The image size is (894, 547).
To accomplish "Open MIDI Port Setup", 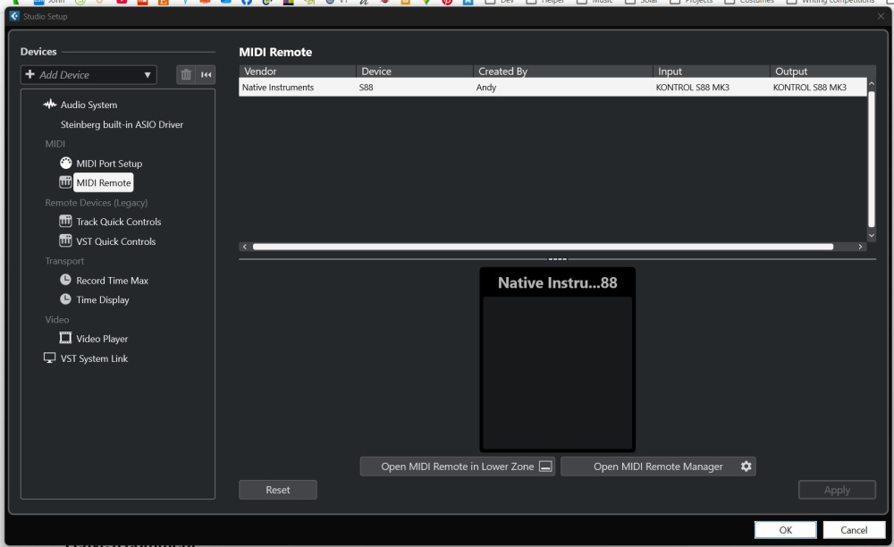I will coord(109,164).
